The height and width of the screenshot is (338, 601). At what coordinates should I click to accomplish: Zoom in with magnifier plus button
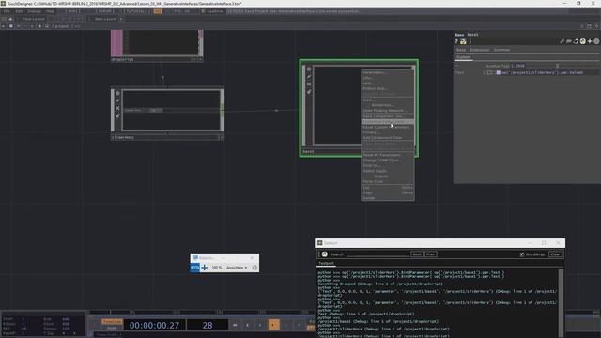coord(205,268)
